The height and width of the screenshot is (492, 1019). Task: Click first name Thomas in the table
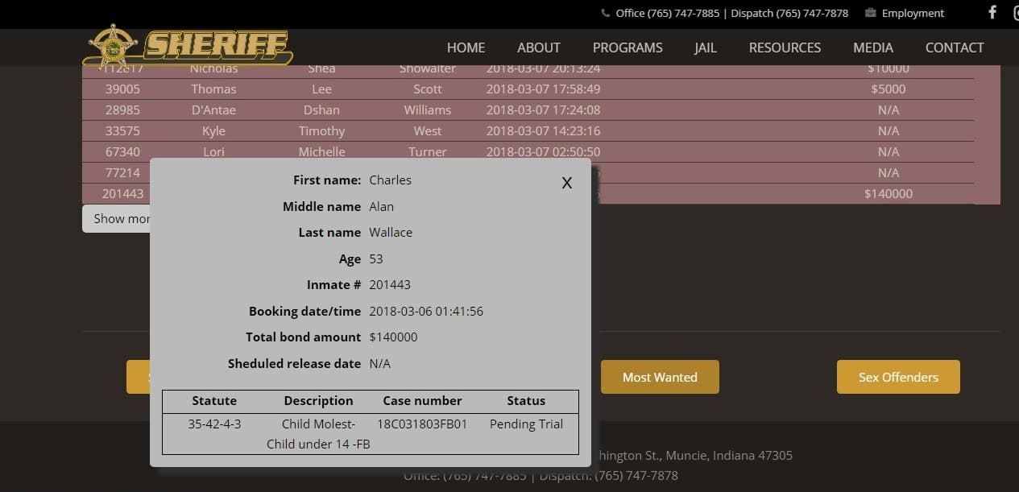point(213,89)
